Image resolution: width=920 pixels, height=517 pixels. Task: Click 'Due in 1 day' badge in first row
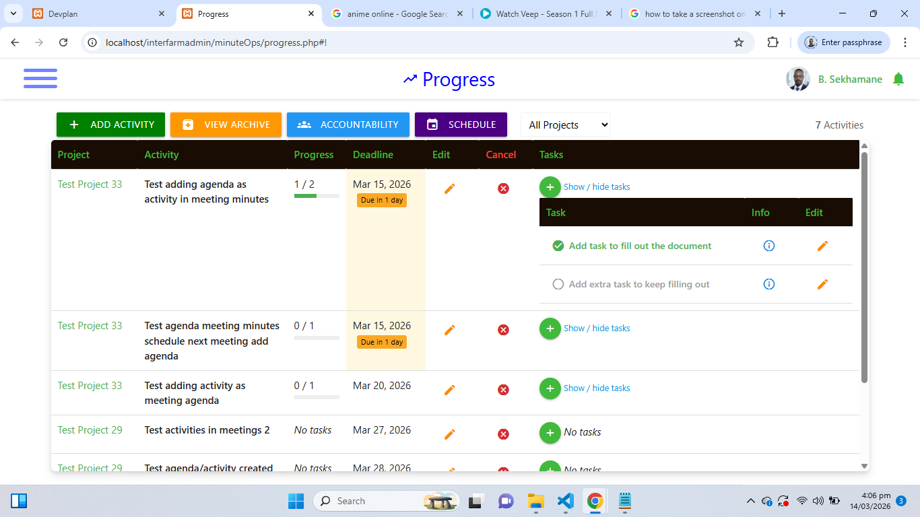pos(382,200)
